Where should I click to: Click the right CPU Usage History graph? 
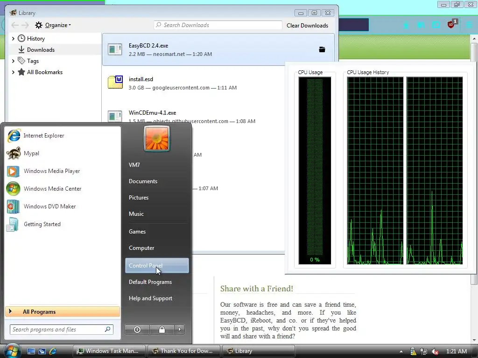point(435,171)
